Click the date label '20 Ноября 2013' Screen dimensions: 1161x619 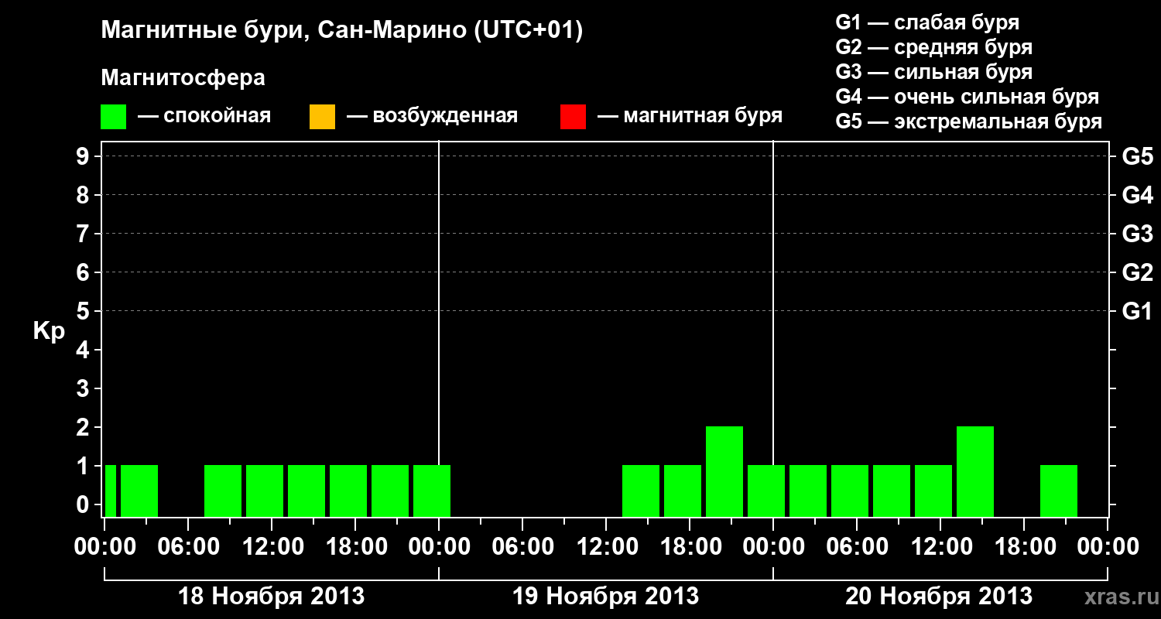click(939, 597)
